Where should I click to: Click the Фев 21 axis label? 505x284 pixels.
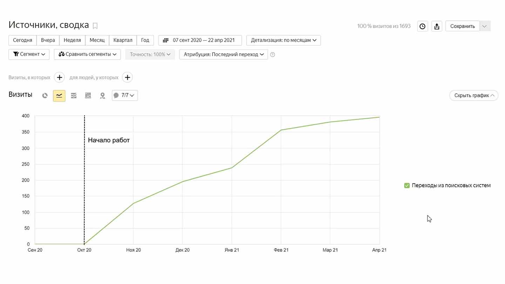click(x=281, y=250)
